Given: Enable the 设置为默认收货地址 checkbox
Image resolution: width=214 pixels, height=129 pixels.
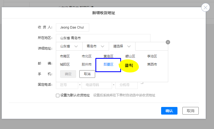Looking at the screenshot, I should [58, 95].
